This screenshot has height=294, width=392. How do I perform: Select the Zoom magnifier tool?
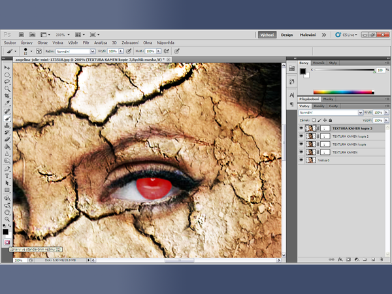(7, 218)
